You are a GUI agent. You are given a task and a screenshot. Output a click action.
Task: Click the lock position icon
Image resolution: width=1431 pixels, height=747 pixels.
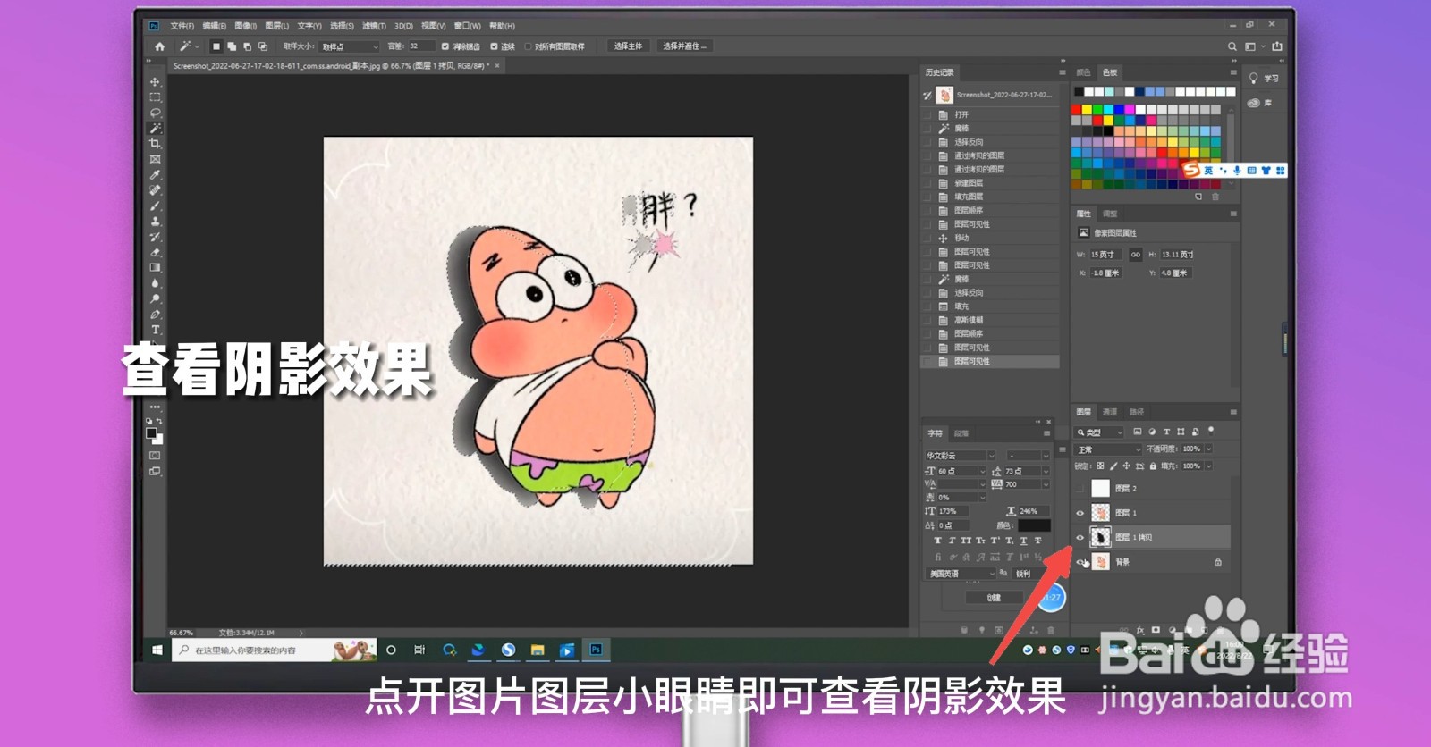(x=1126, y=466)
